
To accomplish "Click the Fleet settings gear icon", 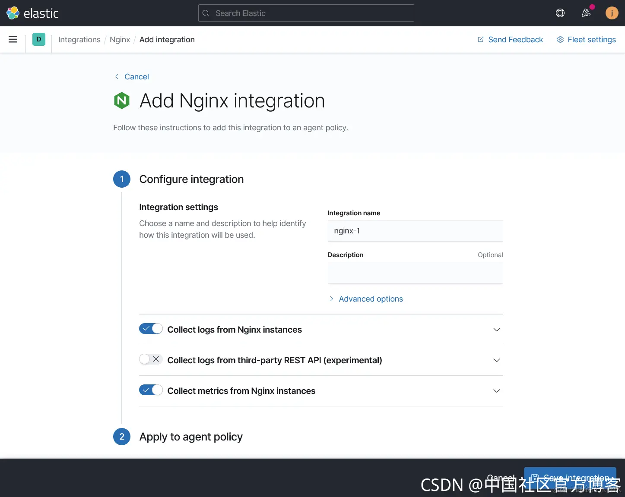I will [560, 40].
